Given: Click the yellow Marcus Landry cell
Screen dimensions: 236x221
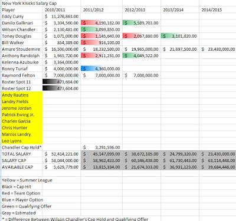Looking at the screenshot, I should [22, 134].
